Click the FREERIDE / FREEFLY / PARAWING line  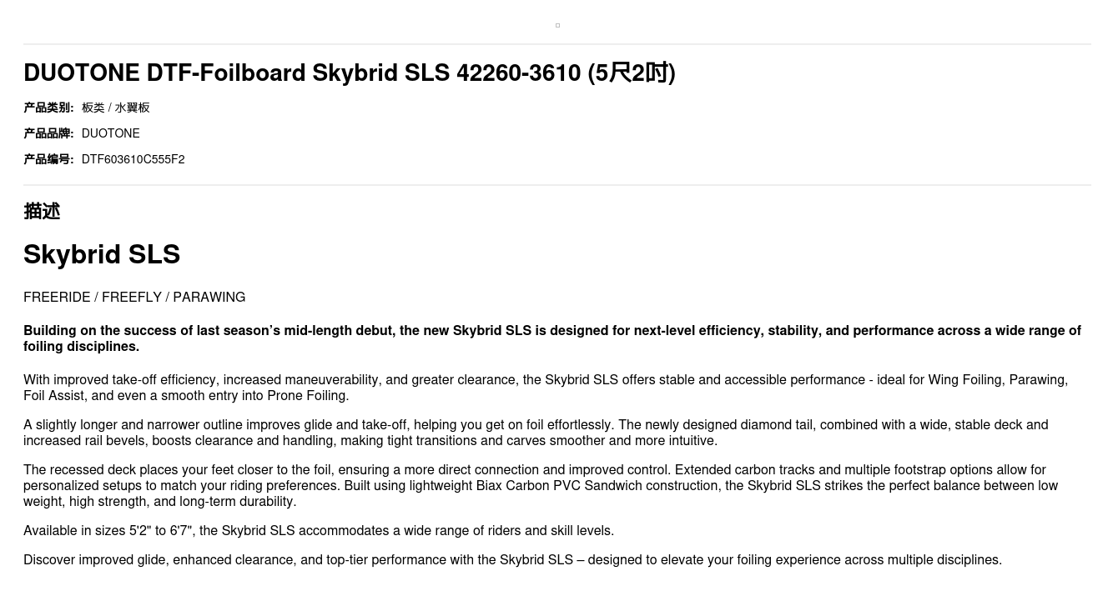point(134,298)
